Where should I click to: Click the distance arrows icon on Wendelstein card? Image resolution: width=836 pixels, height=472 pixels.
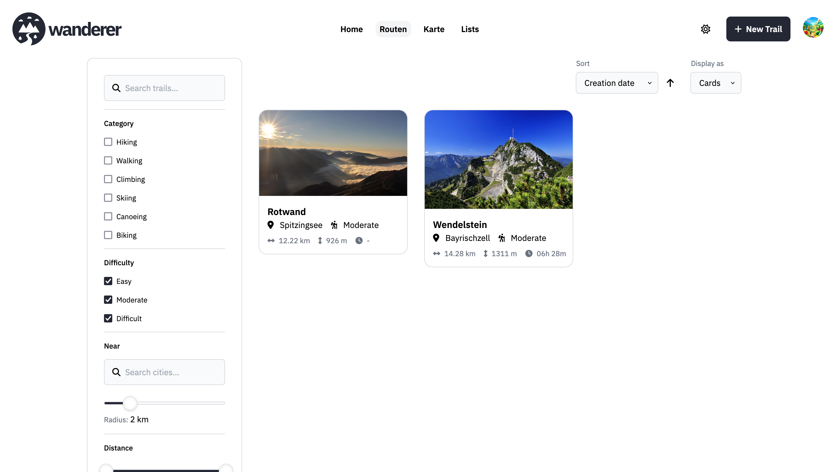437,254
